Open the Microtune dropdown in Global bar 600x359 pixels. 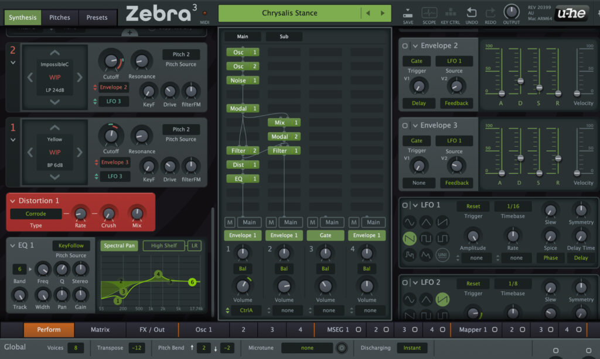(307, 347)
